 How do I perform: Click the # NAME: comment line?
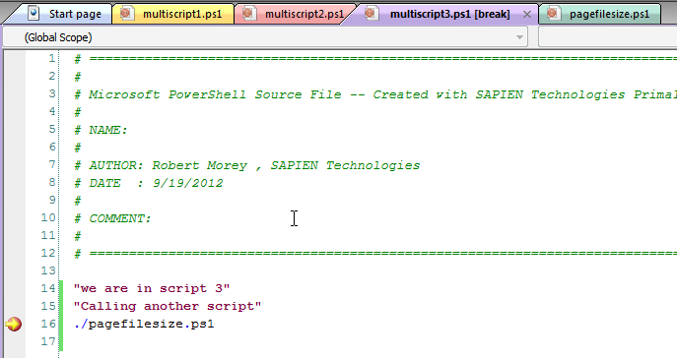click(x=101, y=130)
